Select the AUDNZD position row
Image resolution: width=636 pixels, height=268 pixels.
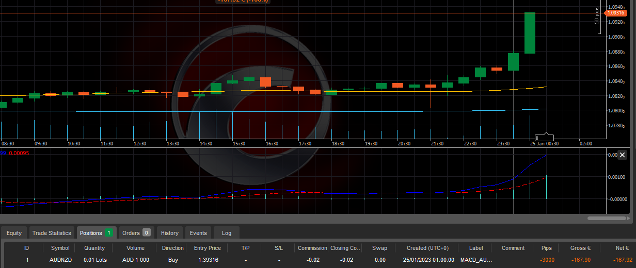point(60,260)
